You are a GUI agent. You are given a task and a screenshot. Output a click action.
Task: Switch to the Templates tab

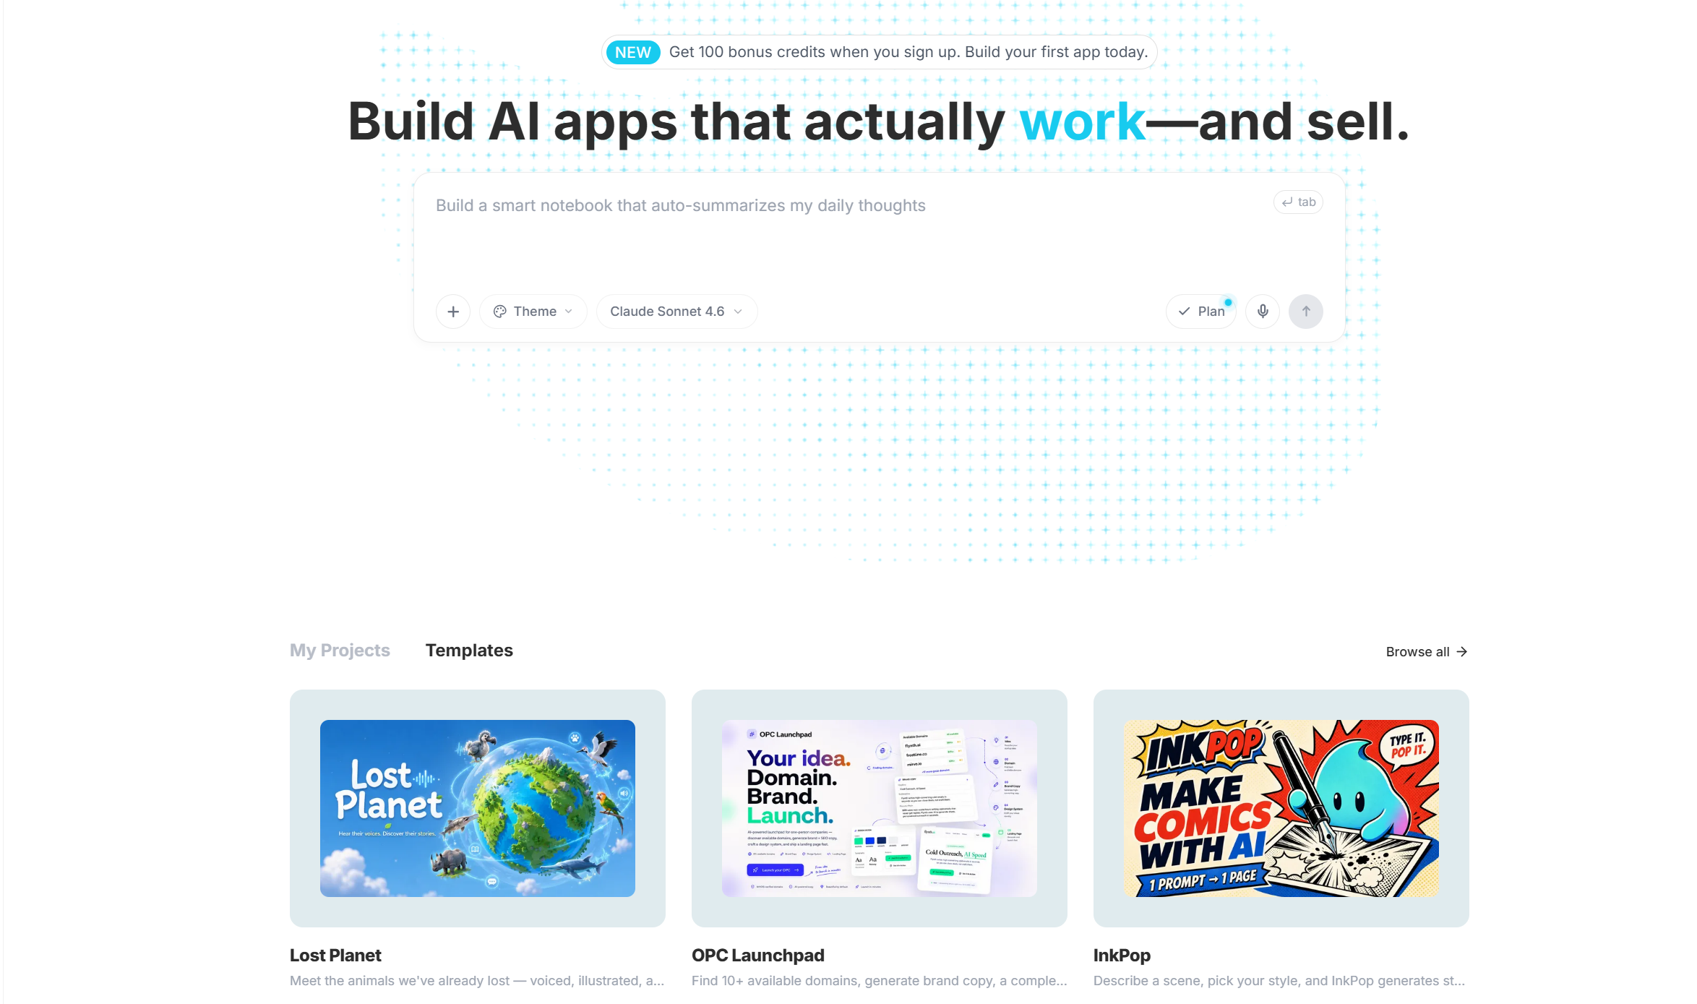pos(469,651)
